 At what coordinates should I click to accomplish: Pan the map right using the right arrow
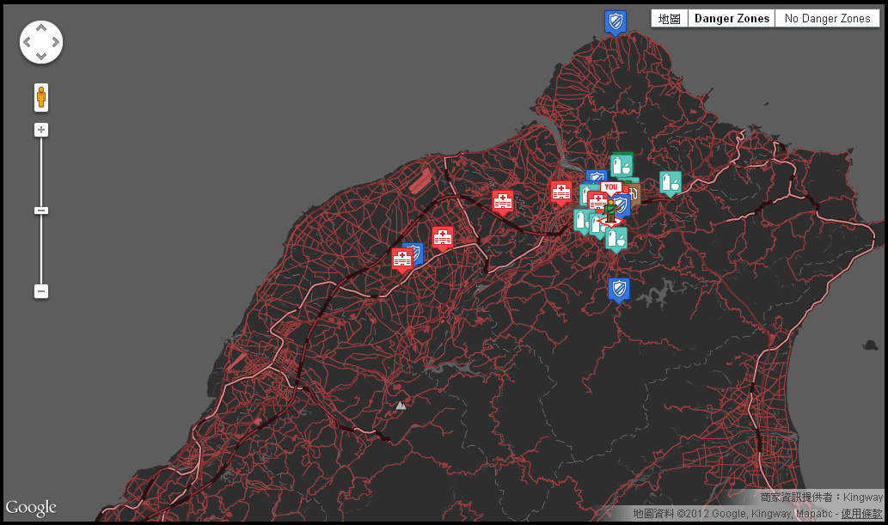(55, 42)
